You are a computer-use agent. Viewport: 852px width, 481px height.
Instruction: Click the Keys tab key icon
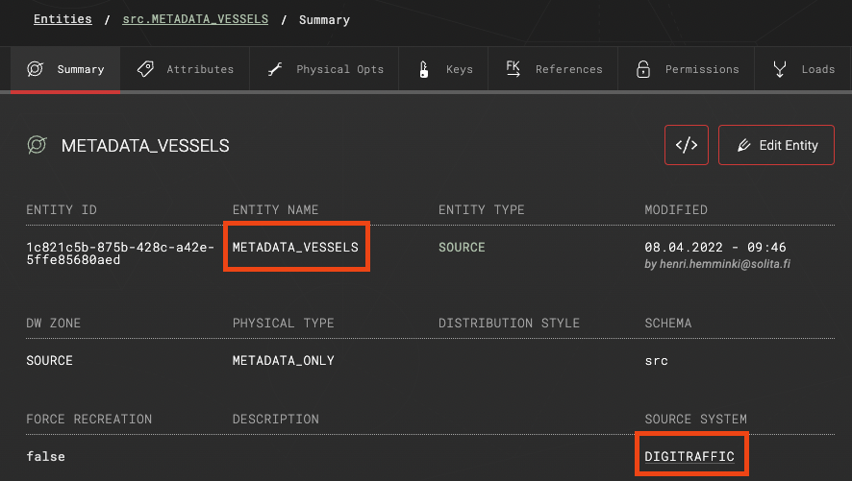pos(424,69)
